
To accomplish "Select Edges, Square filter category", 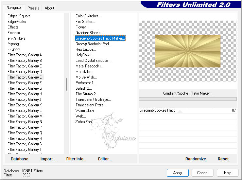I will (x=19, y=16).
